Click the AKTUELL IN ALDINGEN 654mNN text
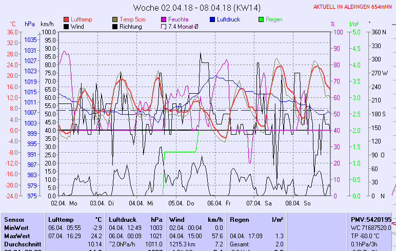Image resolution: width=396 pixels, height=251 pixels. coord(353,7)
